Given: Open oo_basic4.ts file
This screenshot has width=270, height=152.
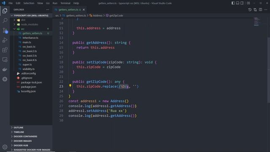Looking at the screenshot, I should [x=31, y=60].
